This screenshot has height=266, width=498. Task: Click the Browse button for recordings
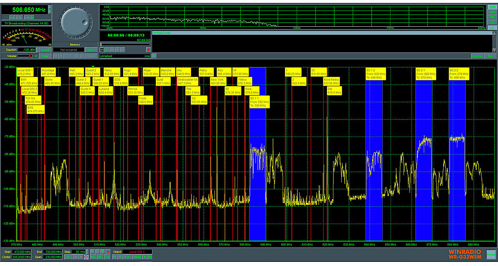point(477,56)
